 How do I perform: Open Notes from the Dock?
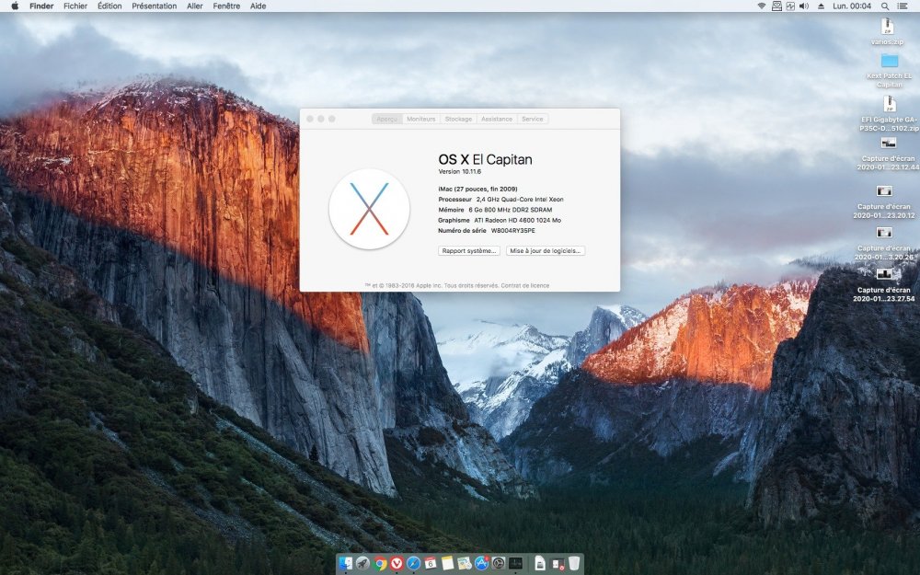tap(448, 563)
